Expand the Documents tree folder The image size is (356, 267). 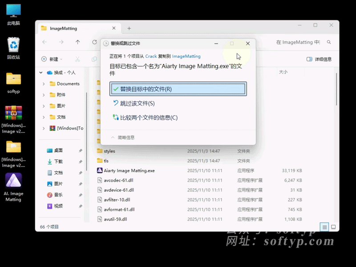click(44, 84)
